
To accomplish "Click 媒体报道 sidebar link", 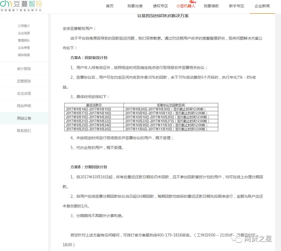I will pos(24,55).
